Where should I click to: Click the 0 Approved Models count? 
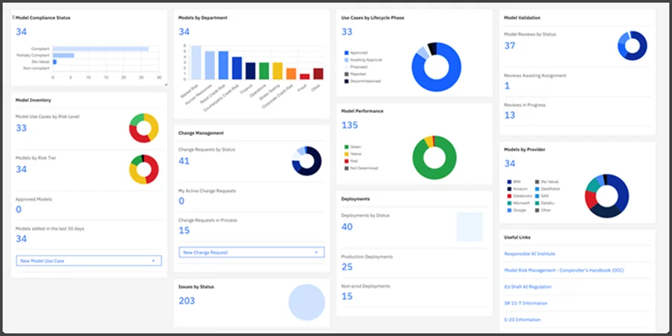point(19,210)
